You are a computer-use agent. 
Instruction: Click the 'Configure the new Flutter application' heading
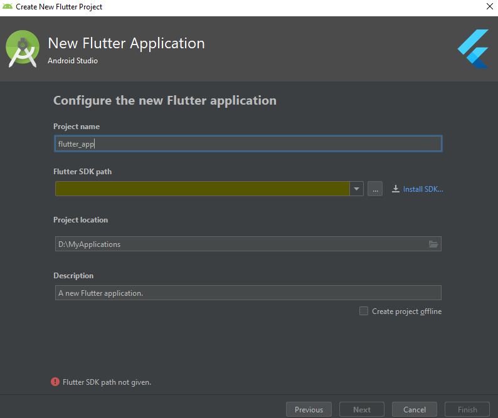point(165,101)
